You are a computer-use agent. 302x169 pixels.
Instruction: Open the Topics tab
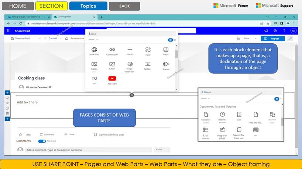[88, 6]
